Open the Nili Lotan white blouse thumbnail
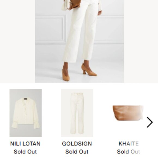 (x=26, y=113)
